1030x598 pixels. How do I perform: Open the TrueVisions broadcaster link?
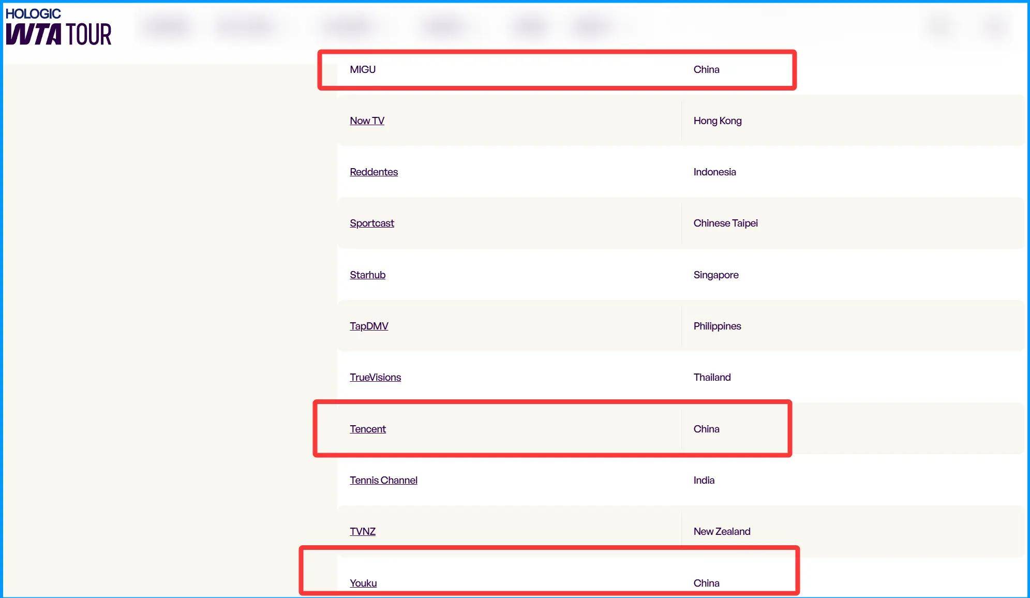pyautogui.click(x=375, y=377)
